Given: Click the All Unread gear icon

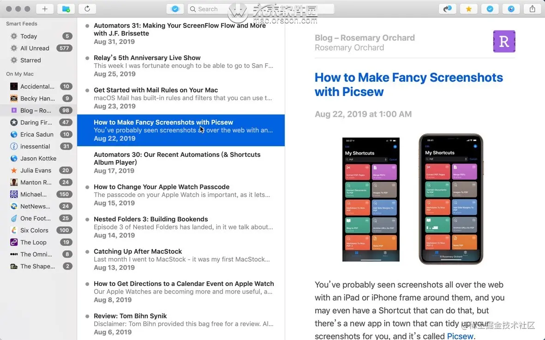Looking at the screenshot, I should click(14, 48).
